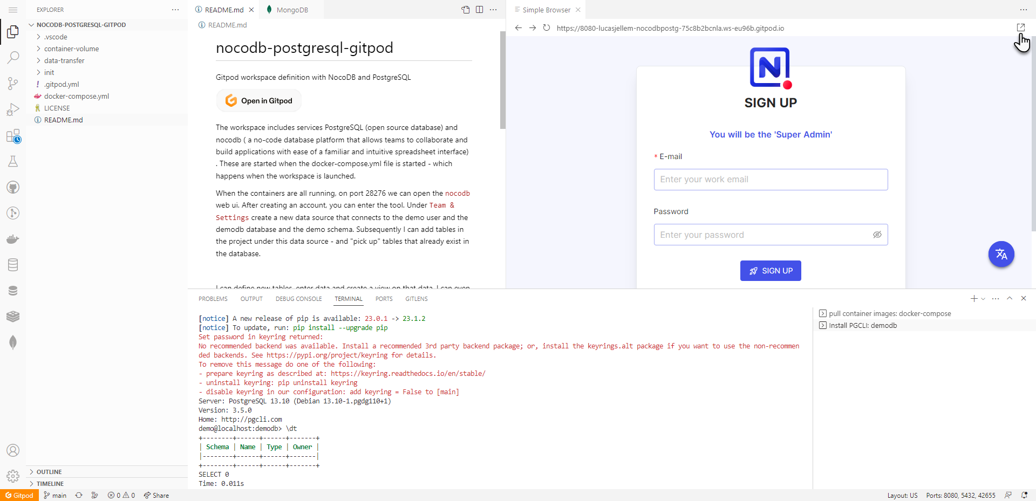Image resolution: width=1036 pixels, height=501 pixels.
Task: Close the README.md editor tab
Action: [x=251, y=10]
